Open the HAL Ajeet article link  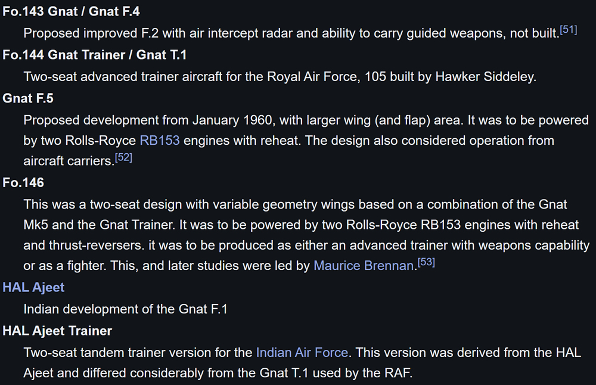click(33, 287)
